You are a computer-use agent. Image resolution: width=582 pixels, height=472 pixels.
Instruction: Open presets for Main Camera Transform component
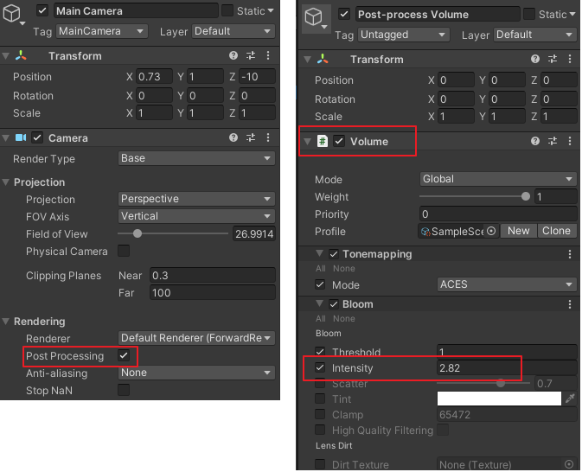(x=251, y=55)
